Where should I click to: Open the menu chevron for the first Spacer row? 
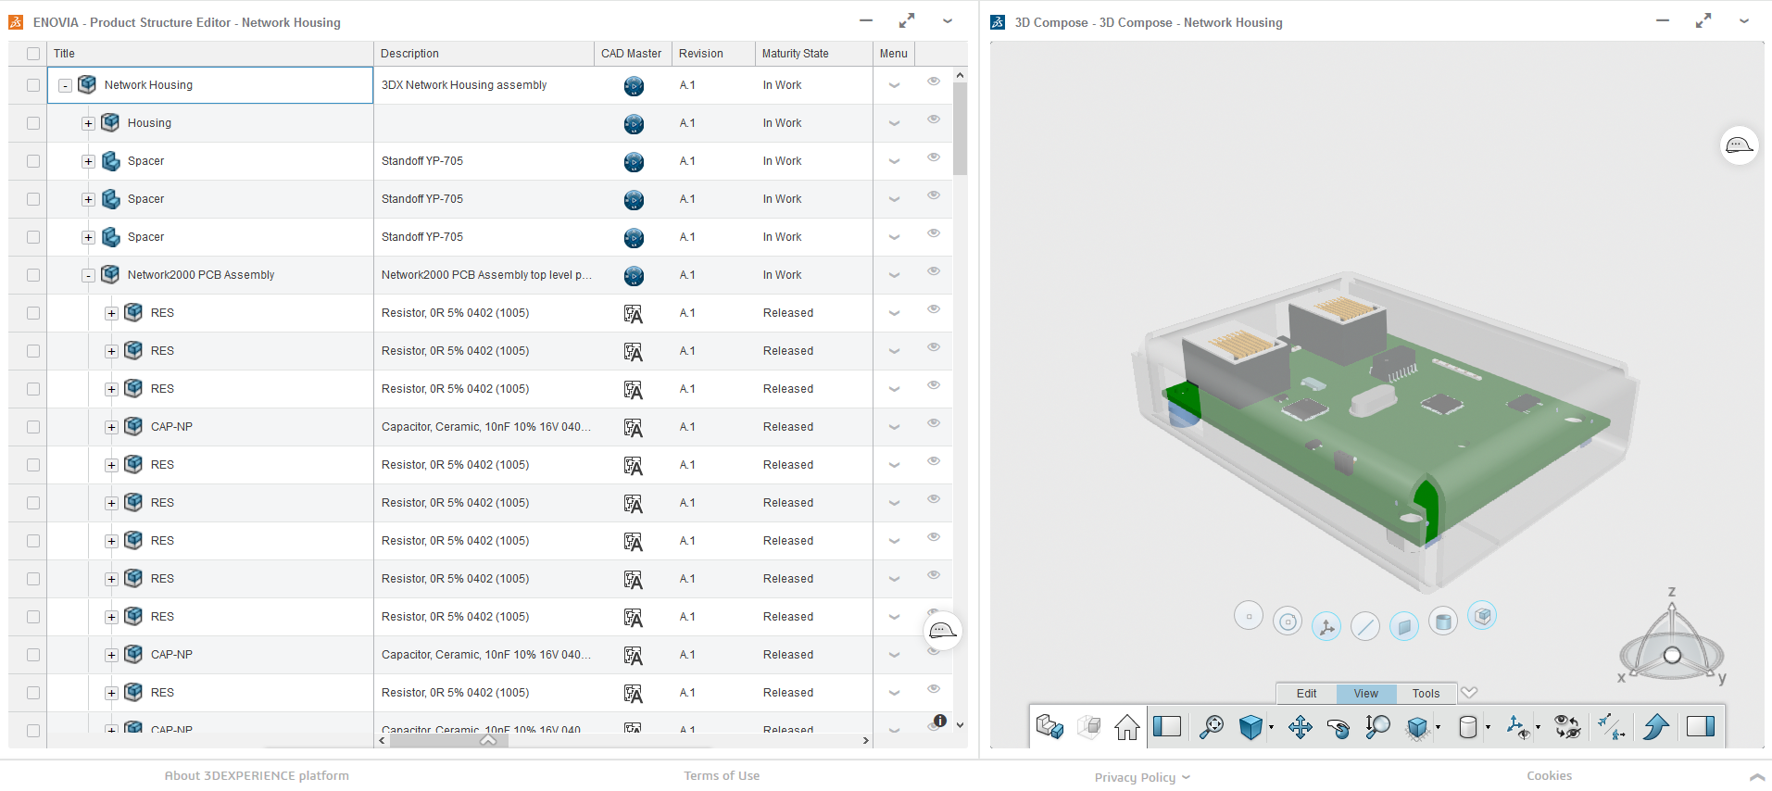[894, 161]
